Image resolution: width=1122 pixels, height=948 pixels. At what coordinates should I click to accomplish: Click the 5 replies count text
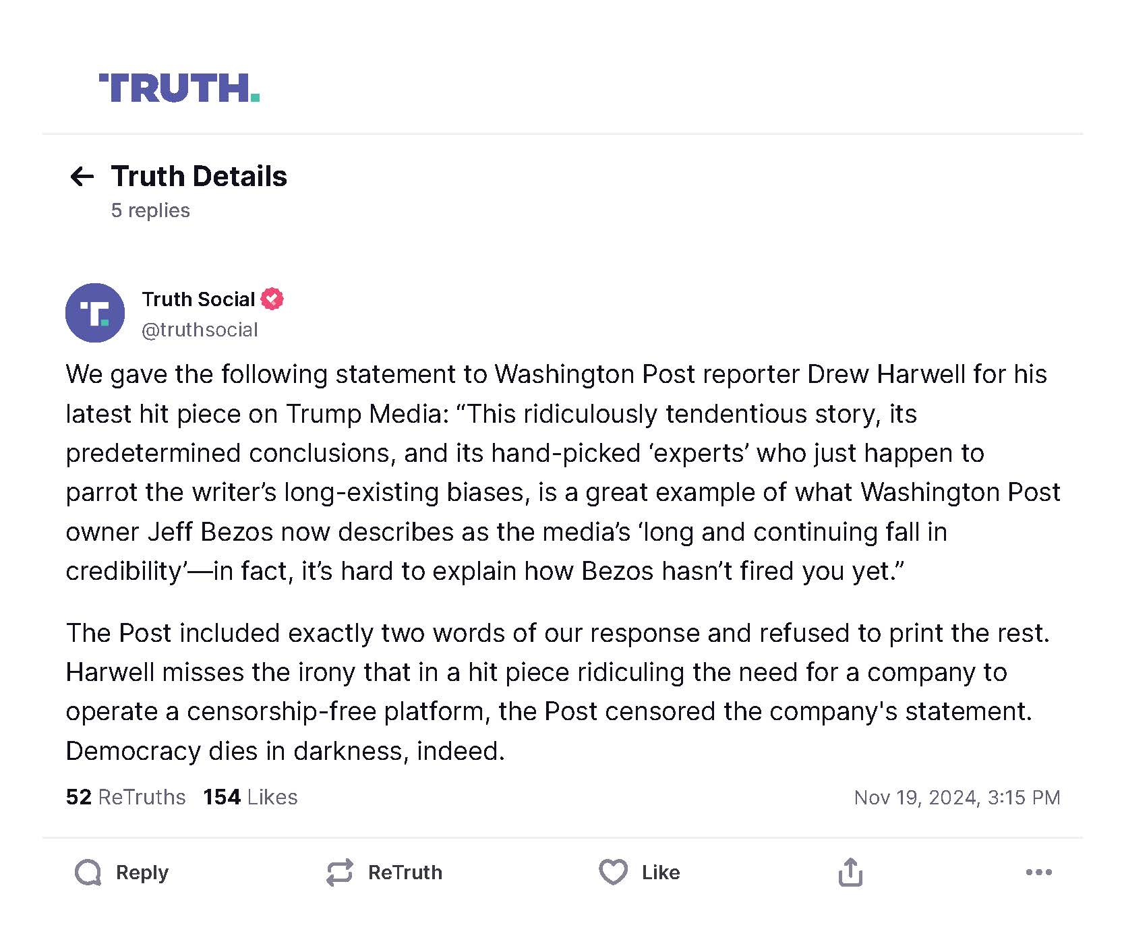pyautogui.click(x=150, y=210)
